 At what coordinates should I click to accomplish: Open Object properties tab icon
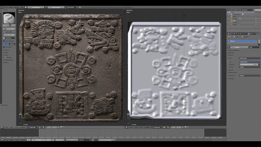click(x=240, y=33)
